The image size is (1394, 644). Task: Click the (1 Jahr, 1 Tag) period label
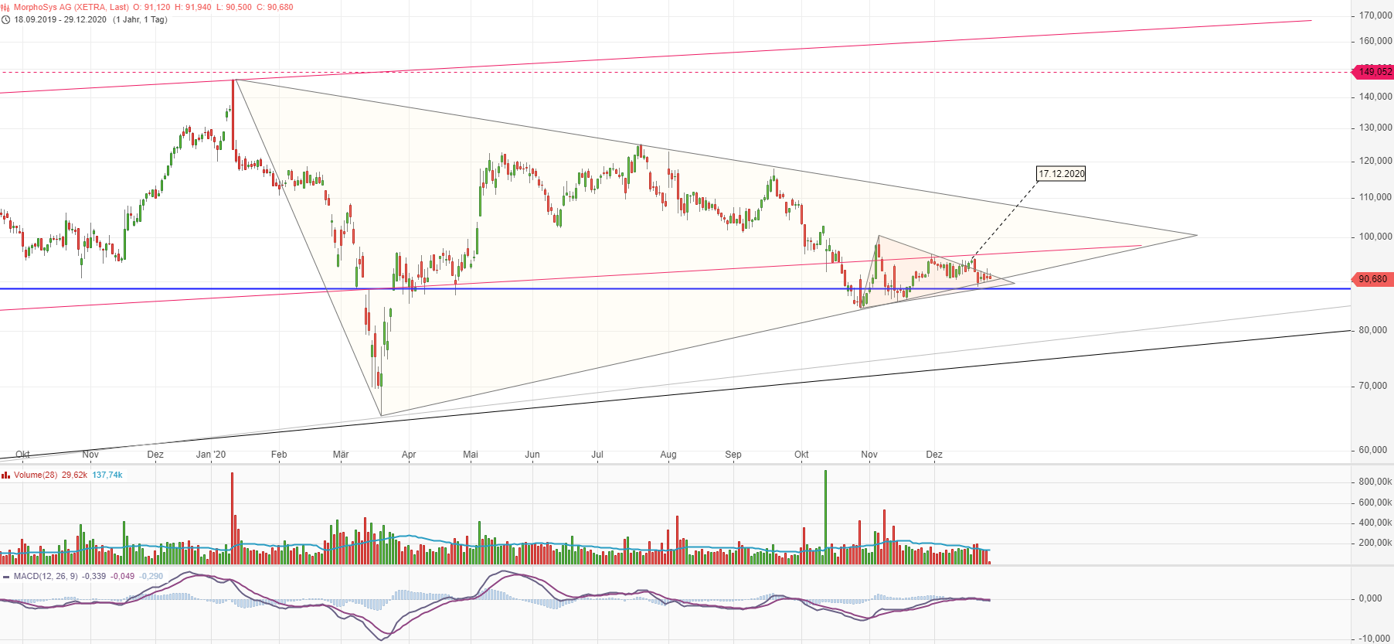140,19
